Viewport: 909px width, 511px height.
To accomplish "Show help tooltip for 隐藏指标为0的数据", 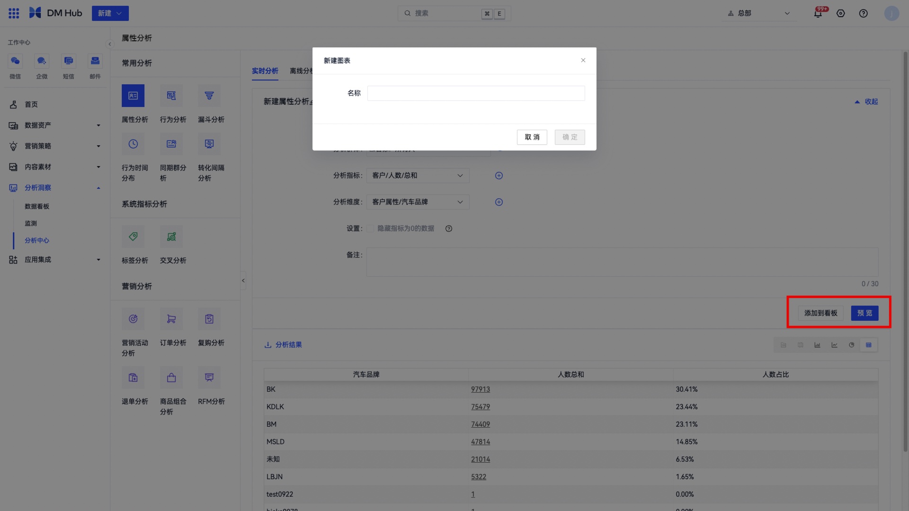I will click(x=449, y=229).
